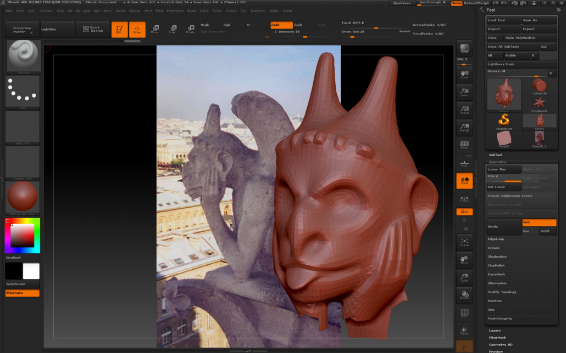Click the Zoom canvas icon
Image resolution: width=566 pixels, height=353 pixels.
click(x=464, y=92)
